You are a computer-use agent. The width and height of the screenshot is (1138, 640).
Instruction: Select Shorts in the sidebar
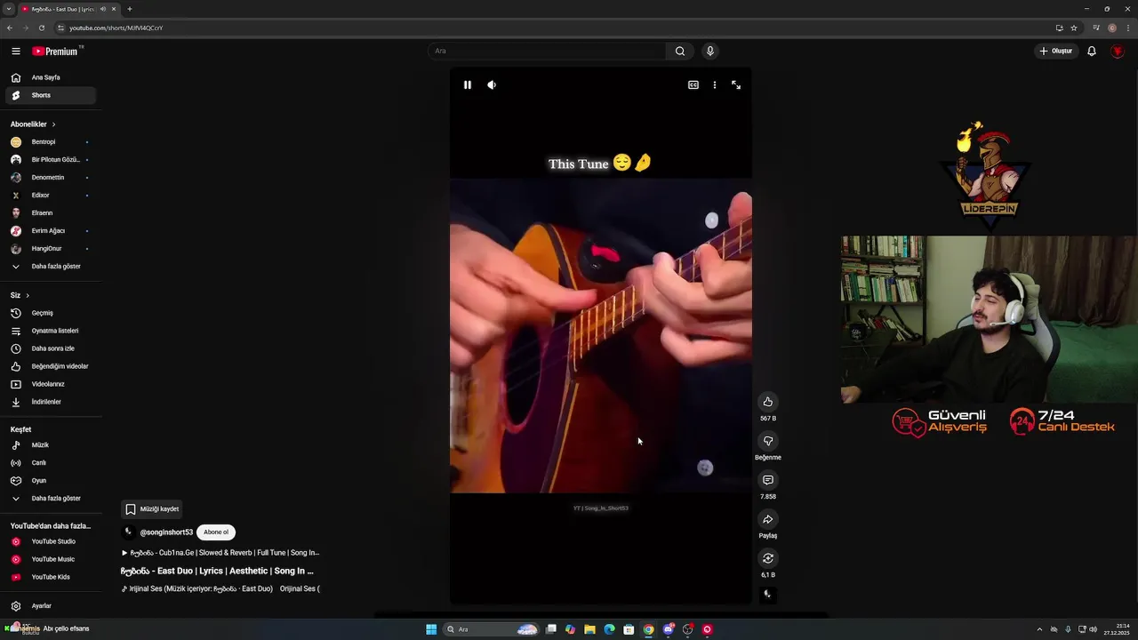[x=50, y=95]
